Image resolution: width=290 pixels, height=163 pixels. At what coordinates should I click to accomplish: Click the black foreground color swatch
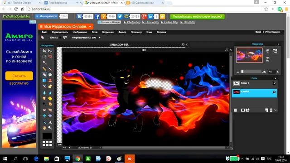coord(47,136)
